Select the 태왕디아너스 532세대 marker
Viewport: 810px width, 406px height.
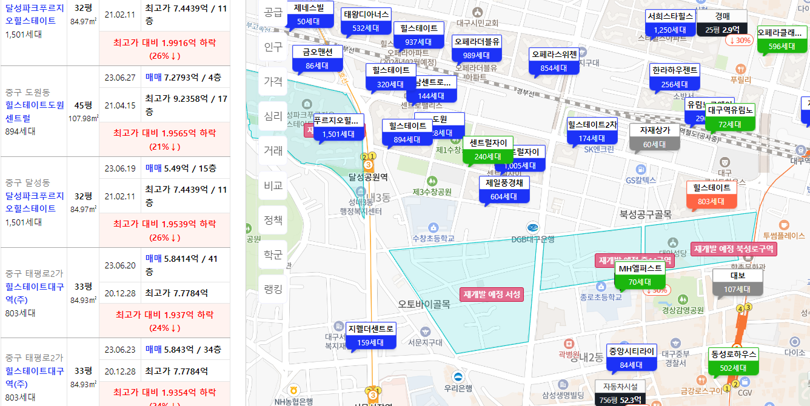(366, 21)
